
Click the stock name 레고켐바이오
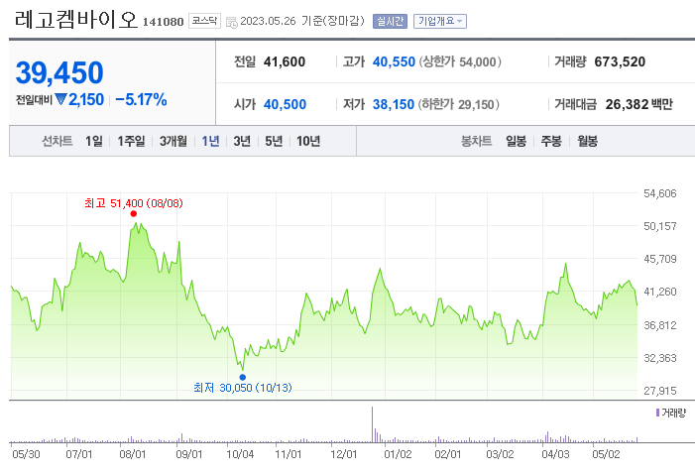click(x=76, y=20)
